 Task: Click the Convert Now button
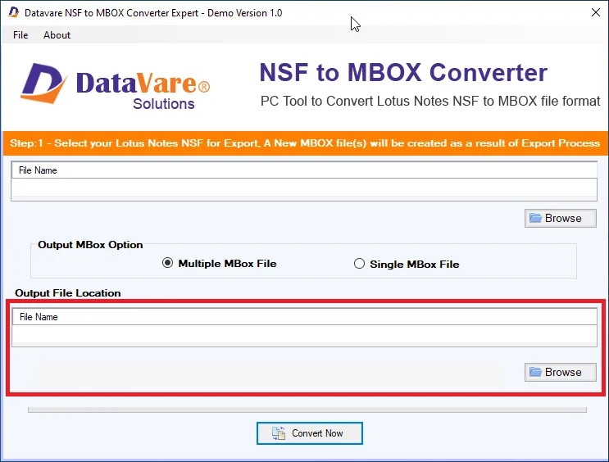pyautogui.click(x=310, y=433)
